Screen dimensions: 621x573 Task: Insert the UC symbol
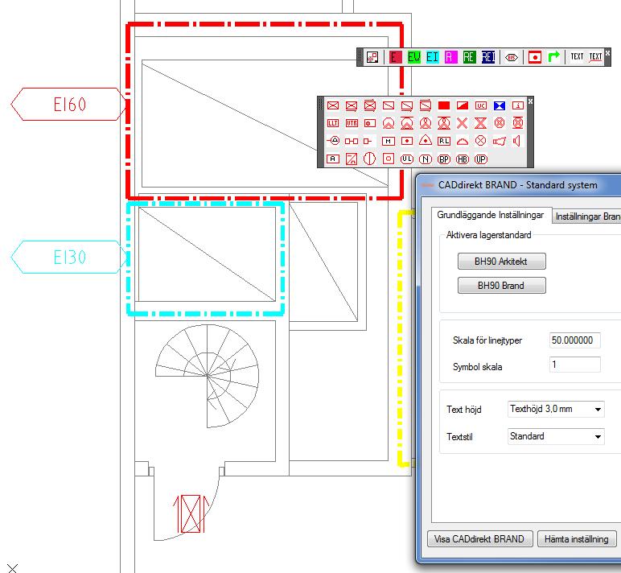pos(481,105)
